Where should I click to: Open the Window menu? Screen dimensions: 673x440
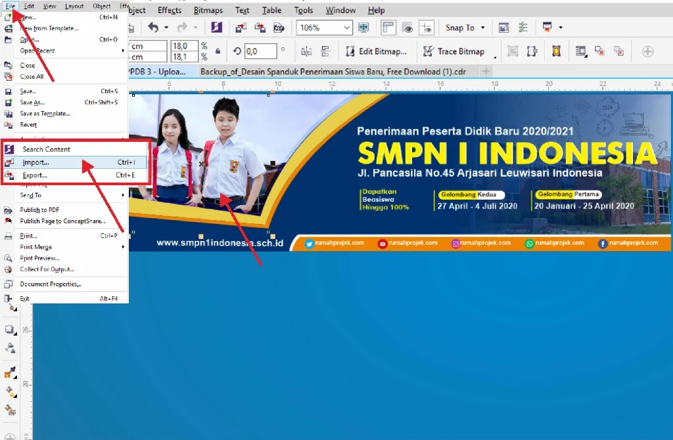(x=340, y=11)
